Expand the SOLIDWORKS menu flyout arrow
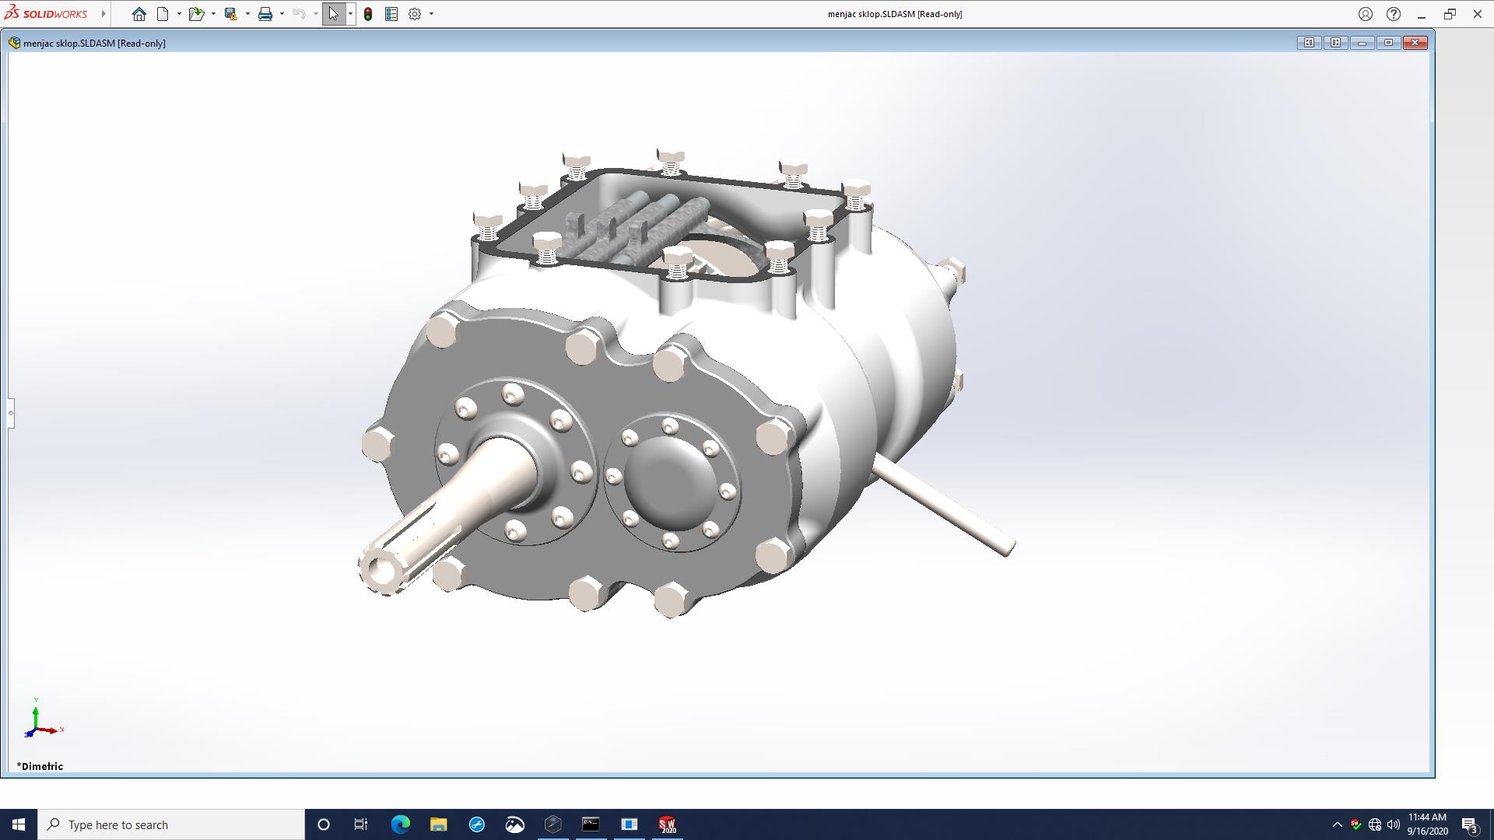 [x=103, y=14]
